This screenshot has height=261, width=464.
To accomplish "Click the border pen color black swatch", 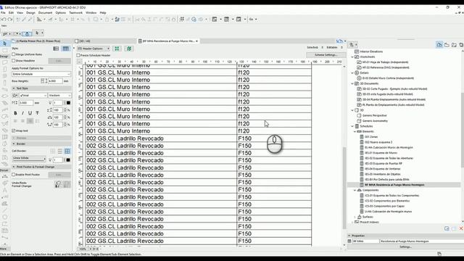I will pyautogui.click(x=68, y=160).
